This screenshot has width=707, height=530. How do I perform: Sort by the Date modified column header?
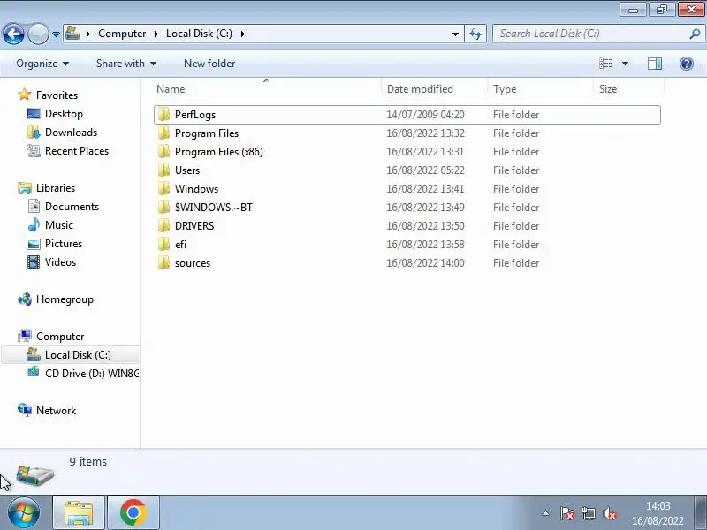pyautogui.click(x=434, y=89)
